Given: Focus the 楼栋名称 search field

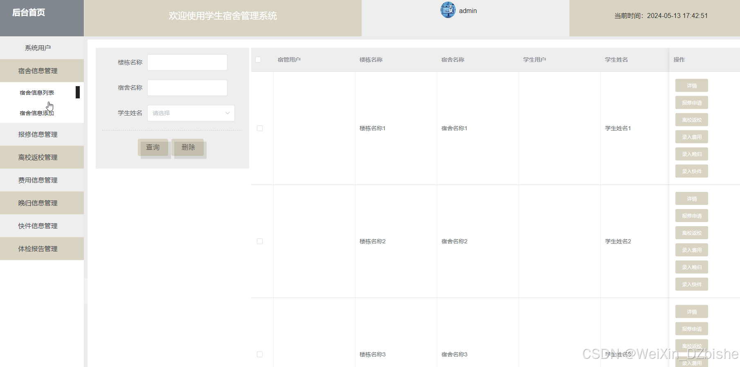Looking at the screenshot, I should (187, 62).
